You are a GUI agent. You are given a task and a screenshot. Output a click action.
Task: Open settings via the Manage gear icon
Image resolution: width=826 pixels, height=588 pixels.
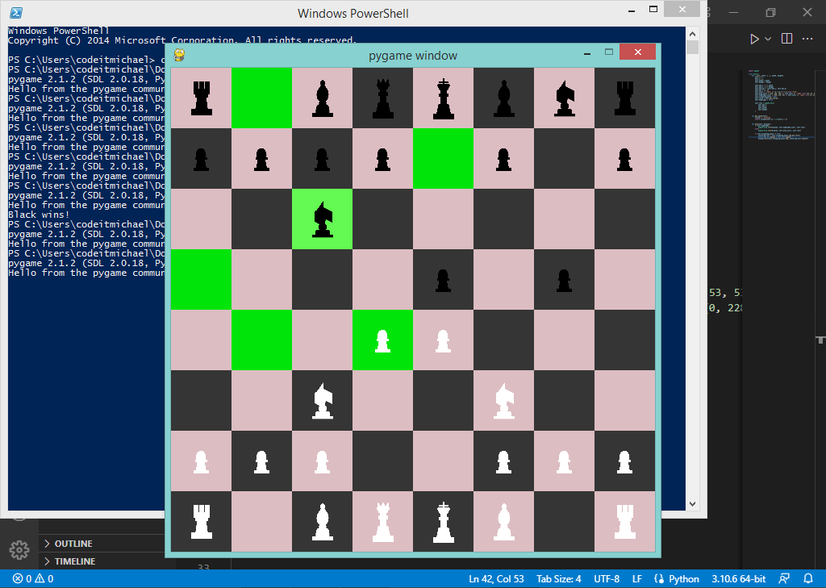click(18, 550)
